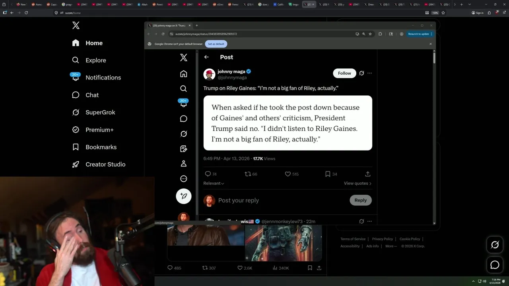Click Relaunch to update button
Viewport: 509px width, 286px height.
(x=420, y=34)
